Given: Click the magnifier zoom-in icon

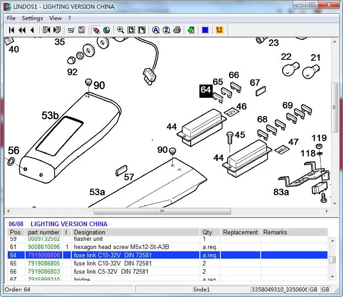Looking at the screenshot, I should [x=120, y=30].
